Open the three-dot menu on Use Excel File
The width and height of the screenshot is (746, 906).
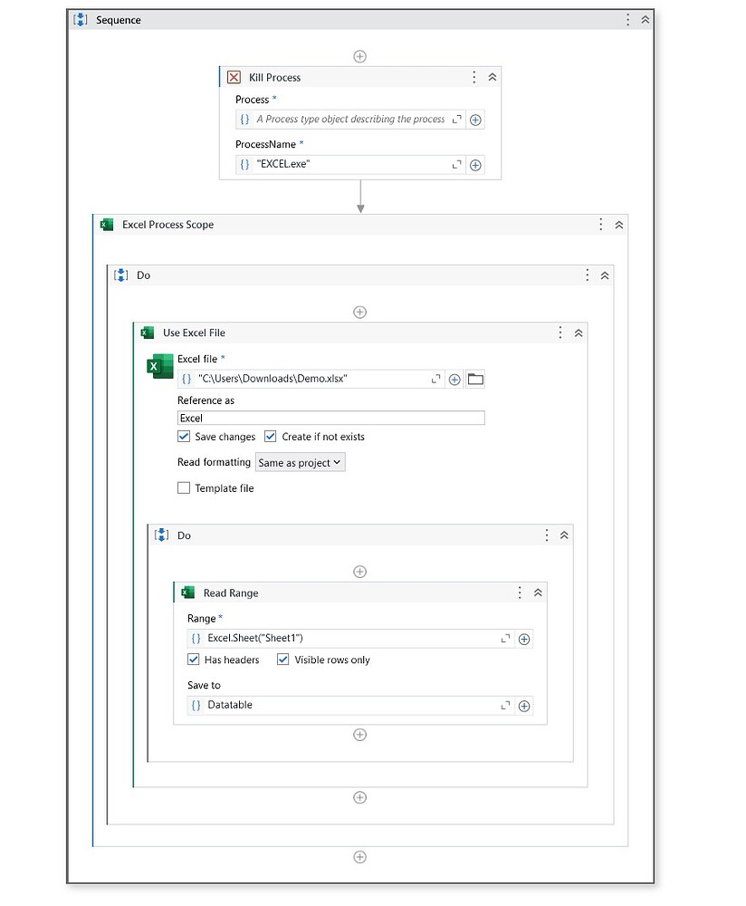tap(559, 333)
